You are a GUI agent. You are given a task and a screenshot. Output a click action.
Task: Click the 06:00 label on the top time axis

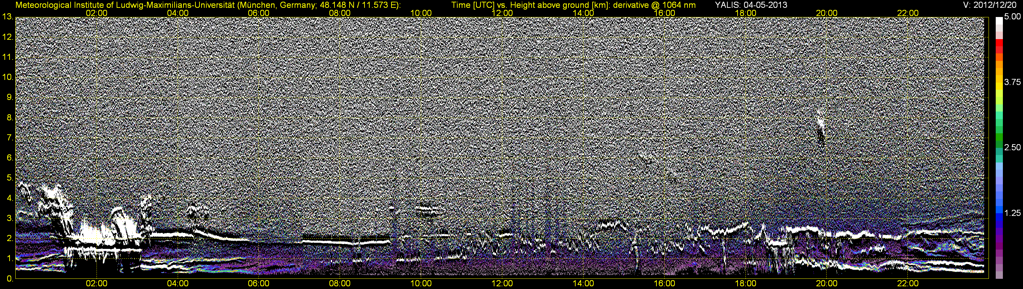(258, 13)
